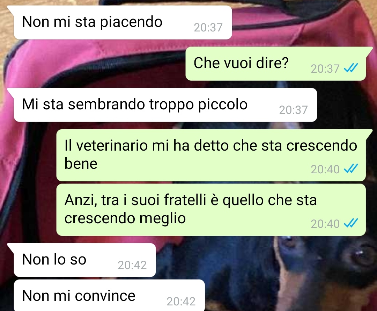Click the timestamp on 'troppo piccolo' message
This screenshot has width=377, height=311.
[x=293, y=110]
